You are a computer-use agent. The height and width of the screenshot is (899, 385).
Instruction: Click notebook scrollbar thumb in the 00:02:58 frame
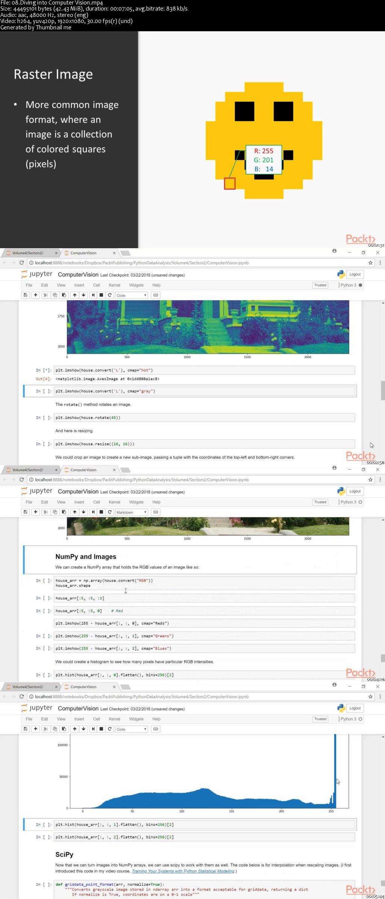pyautogui.click(x=383, y=390)
